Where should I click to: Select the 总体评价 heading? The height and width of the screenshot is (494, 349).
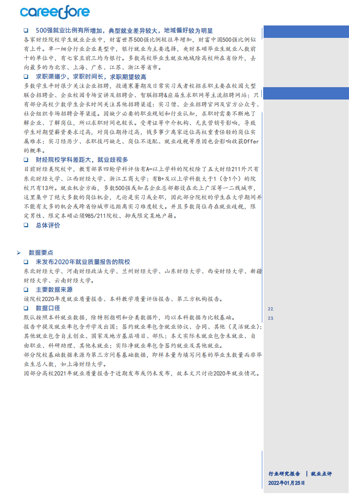click(x=48, y=225)
